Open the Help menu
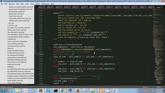The width and height of the screenshot is (165, 93). [52, 4]
